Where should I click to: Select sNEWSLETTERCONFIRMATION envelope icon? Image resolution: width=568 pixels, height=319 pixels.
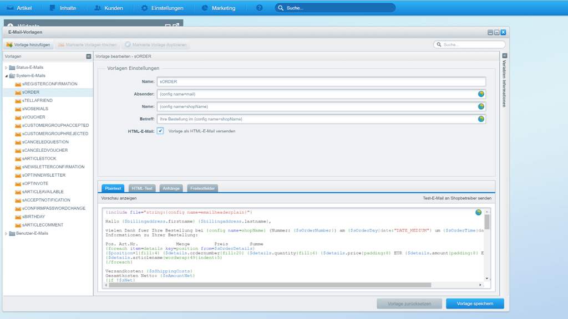[x=18, y=167]
